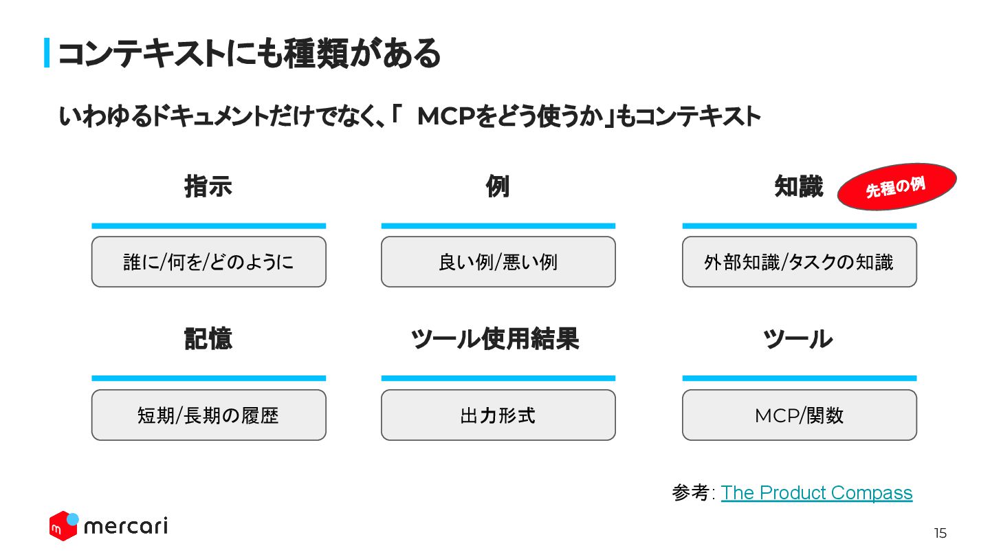990x557 pixels.
Task: Select the MCP/関数 box
Action: coord(800,415)
